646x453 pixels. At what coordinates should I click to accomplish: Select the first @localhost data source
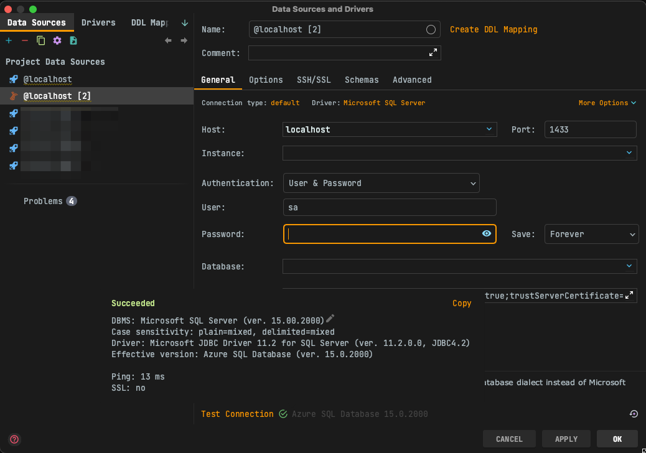pyautogui.click(x=48, y=79)
